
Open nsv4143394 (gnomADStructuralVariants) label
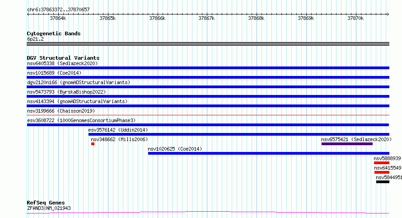tap(77, 101)
